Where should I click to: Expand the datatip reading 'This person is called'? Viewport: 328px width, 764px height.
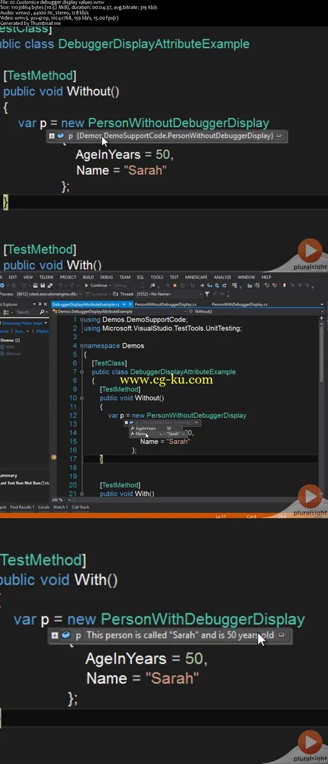[x=54, y=635]
